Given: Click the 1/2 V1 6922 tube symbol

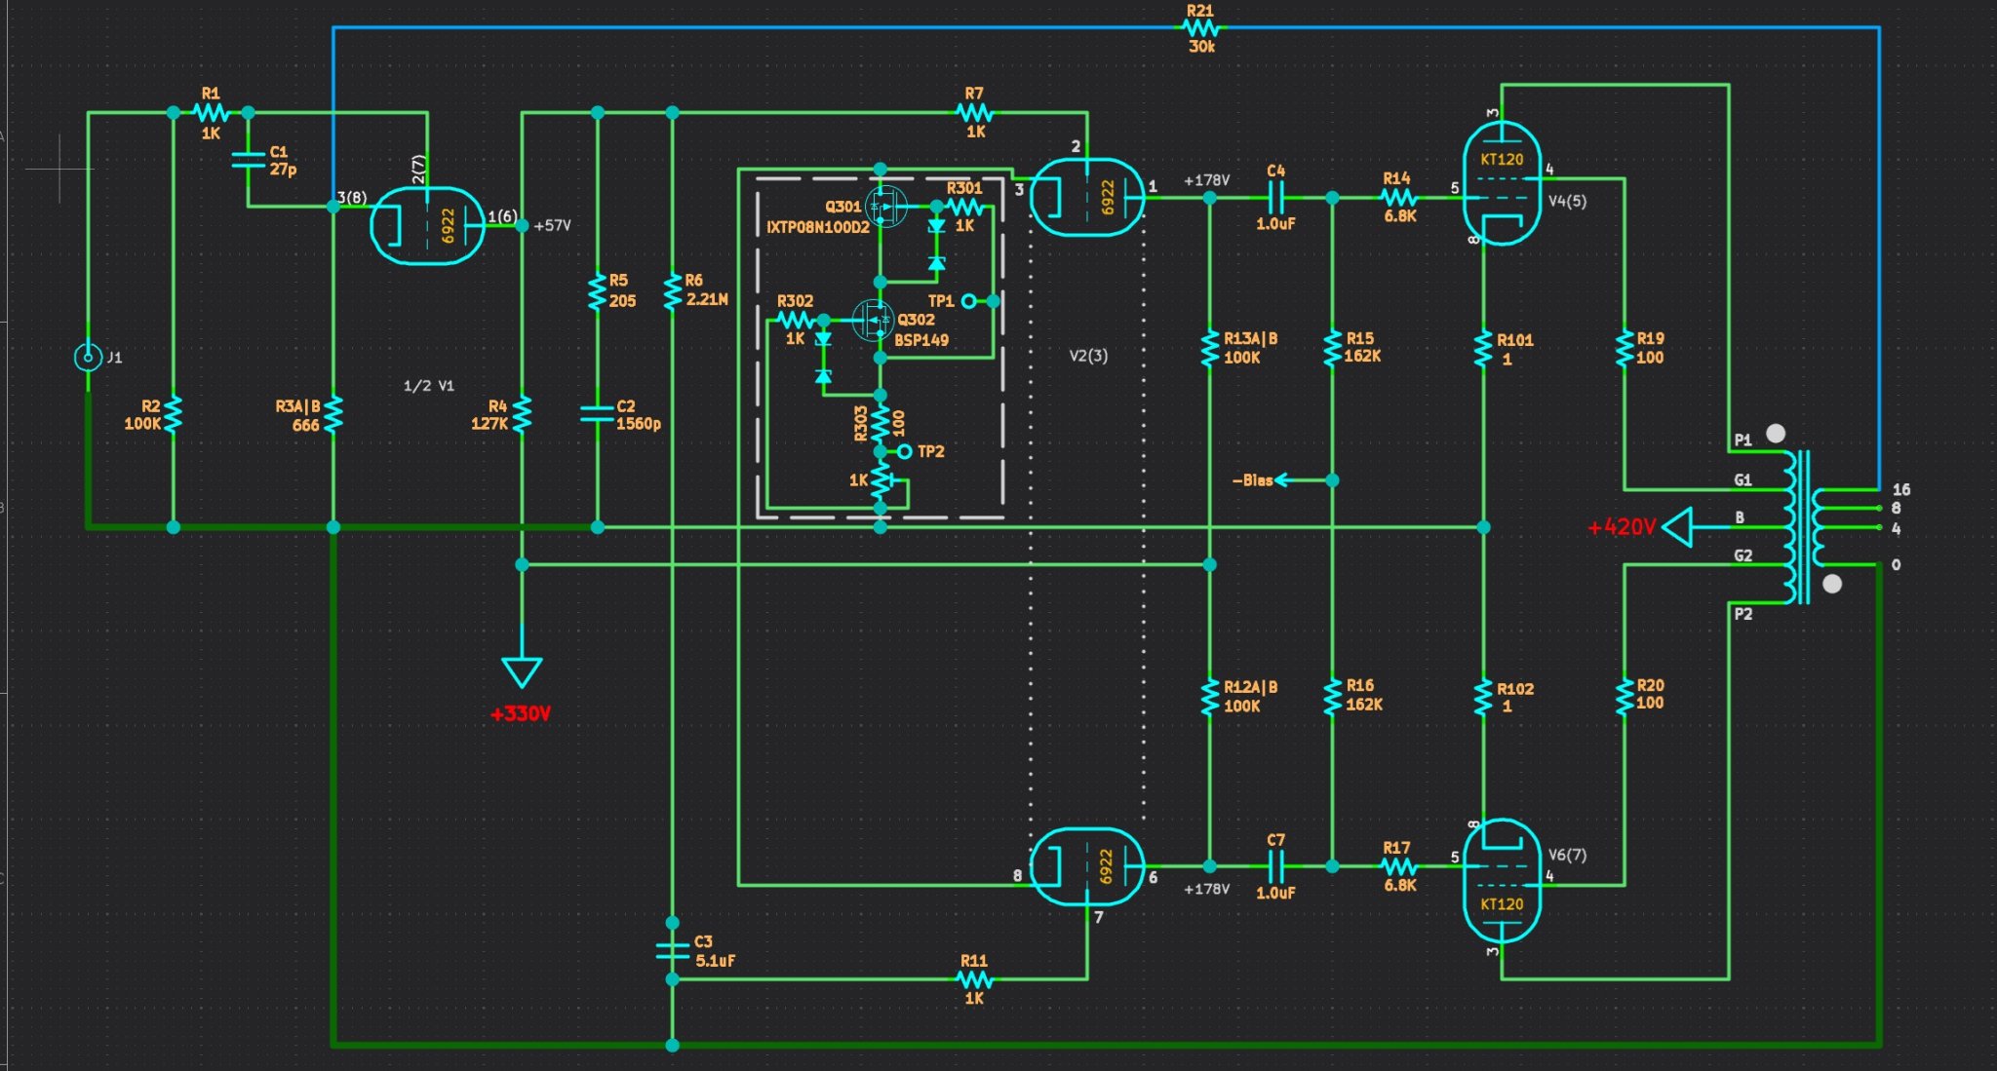Looking at the screenshot, I should [x=427, y=225].
